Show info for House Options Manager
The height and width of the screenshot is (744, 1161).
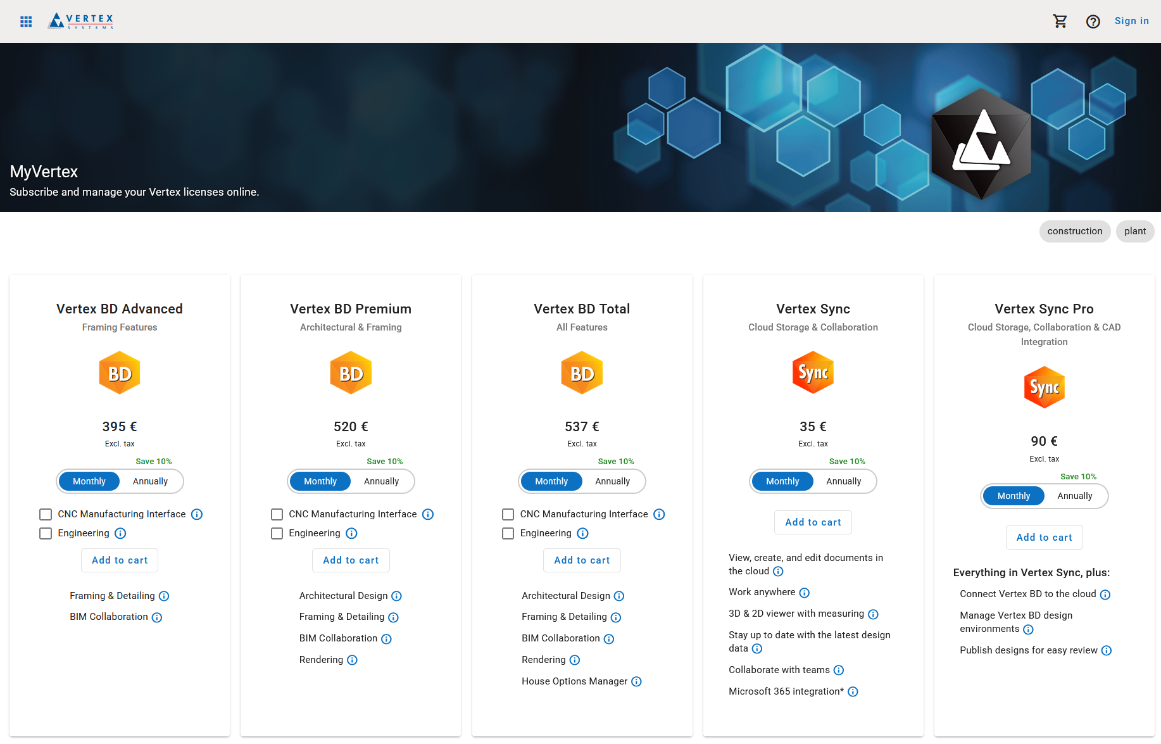636,681
